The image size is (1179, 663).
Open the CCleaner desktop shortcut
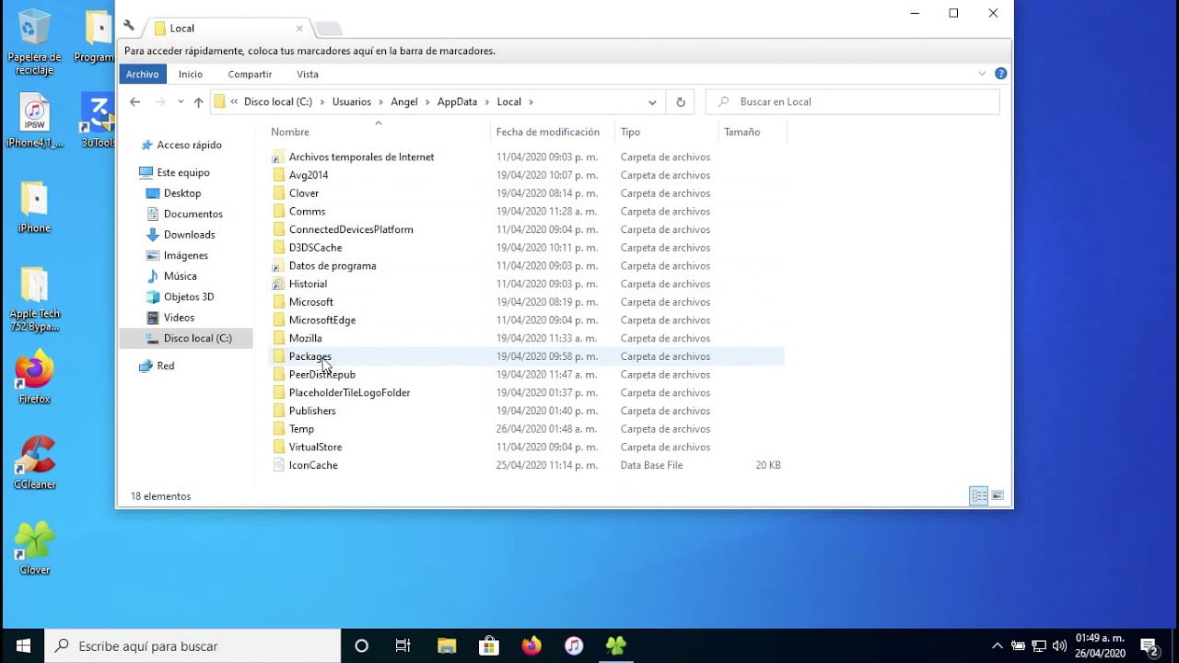pos(34,463)
